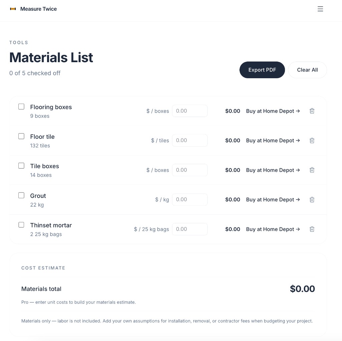Click the trash icon for Grout
Image resolution: width=342 pixels, height=341 pixels.
tap(312, 200)
